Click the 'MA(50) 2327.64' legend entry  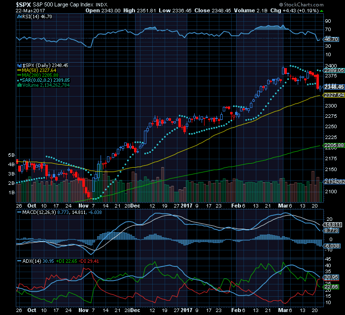click(x=39, y=70)
